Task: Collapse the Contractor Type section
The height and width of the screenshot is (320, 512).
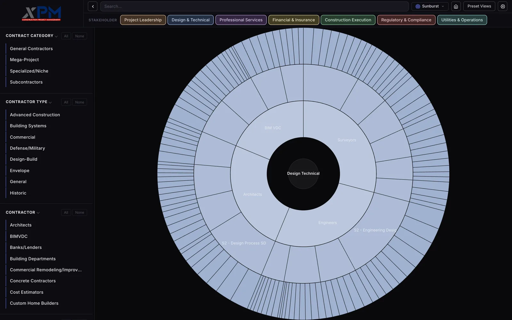Action: (x=50, y=102)
